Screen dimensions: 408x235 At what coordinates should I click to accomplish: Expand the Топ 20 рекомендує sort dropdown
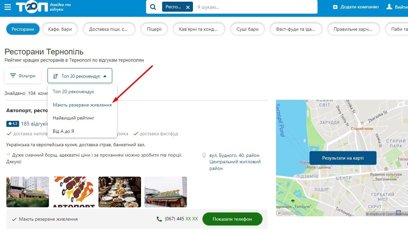(x=80, y=76)
